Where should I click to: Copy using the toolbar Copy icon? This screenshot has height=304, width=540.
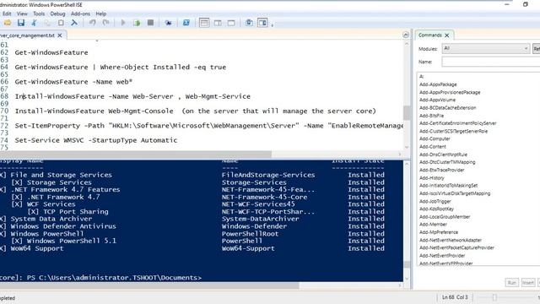tap(47, 23)
